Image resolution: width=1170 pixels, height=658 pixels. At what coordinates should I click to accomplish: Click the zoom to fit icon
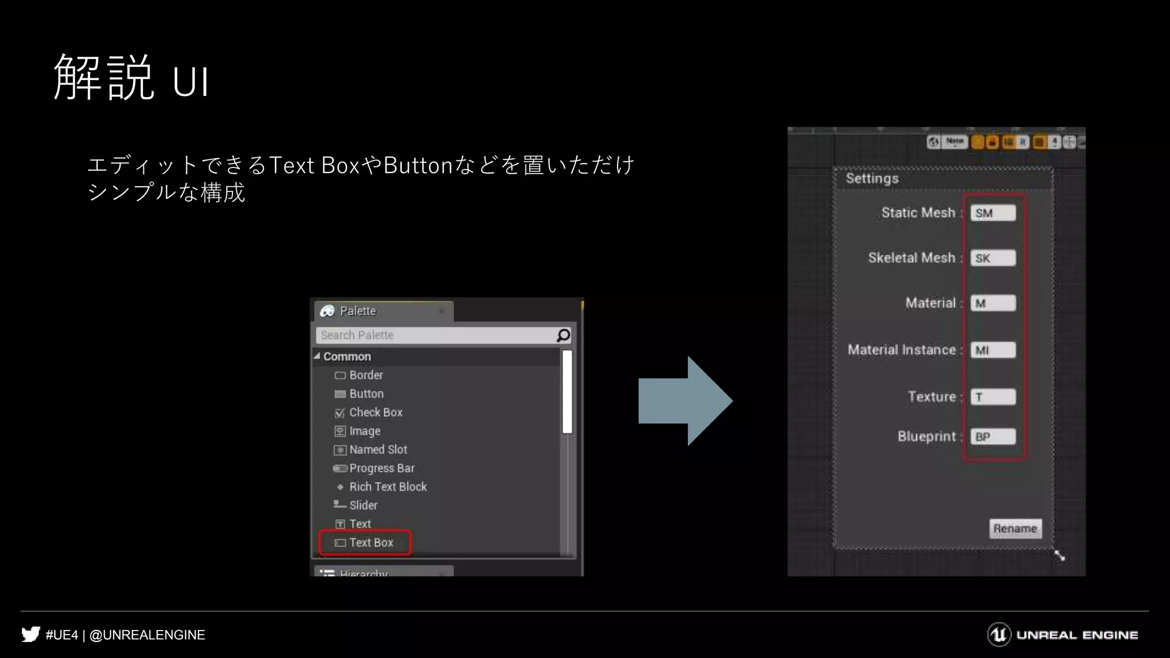pos(1069,142)
